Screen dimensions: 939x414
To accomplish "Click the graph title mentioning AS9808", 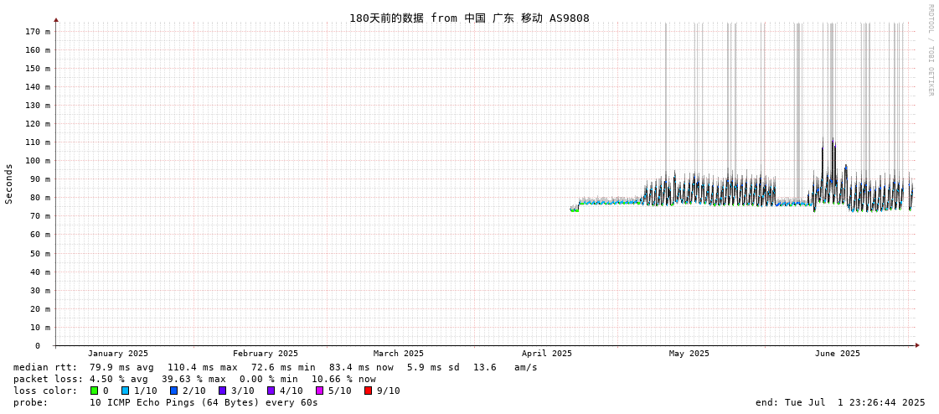I will (469, 18).
